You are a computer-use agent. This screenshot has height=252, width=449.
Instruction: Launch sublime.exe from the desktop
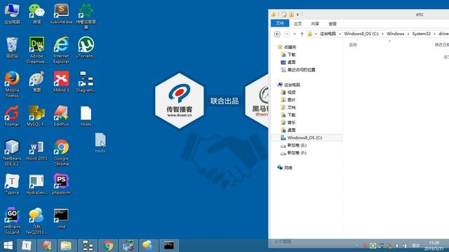pyautogui.click(x=61, y=14)
